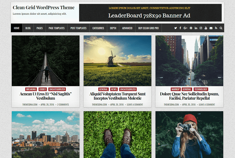The image size is (235, 158).
Task: Open the Pinterest social icon
Action: point(191,28)
